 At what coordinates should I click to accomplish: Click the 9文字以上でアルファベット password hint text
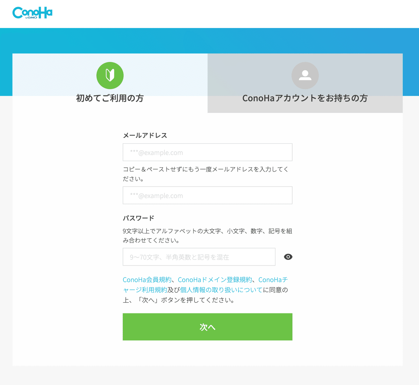tap(207, 236)
